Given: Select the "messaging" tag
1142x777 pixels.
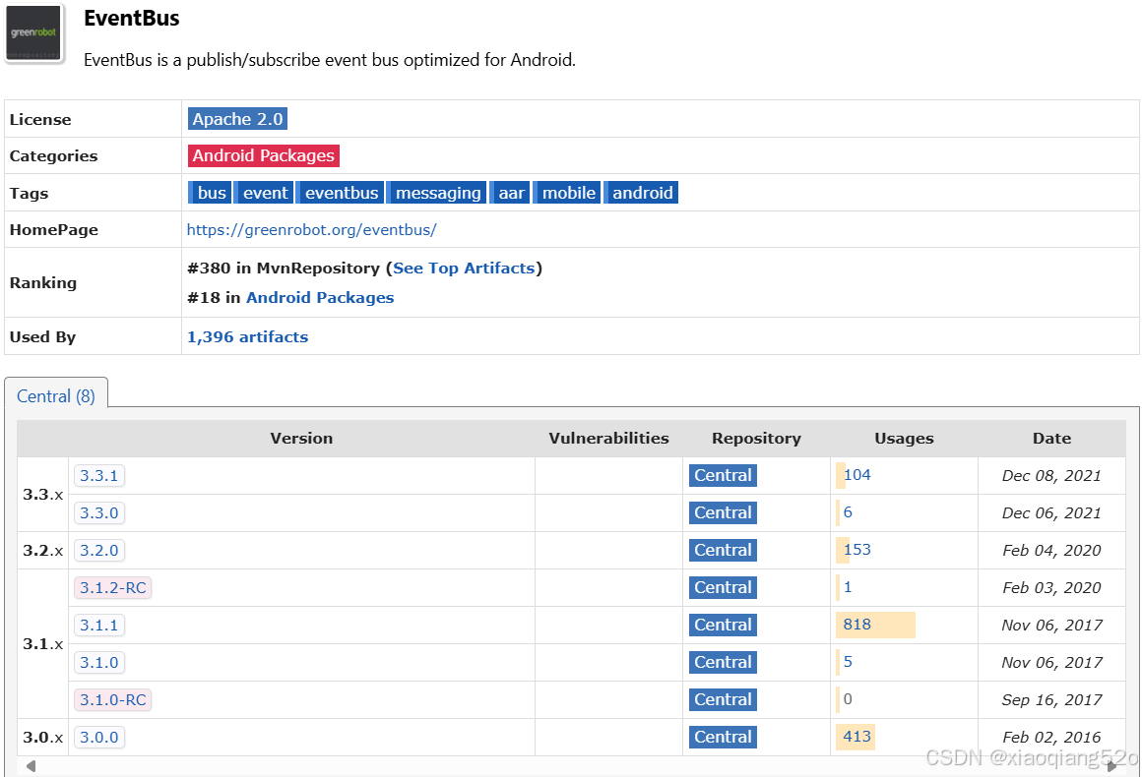Looking at the screenshot, I should 436,192.
